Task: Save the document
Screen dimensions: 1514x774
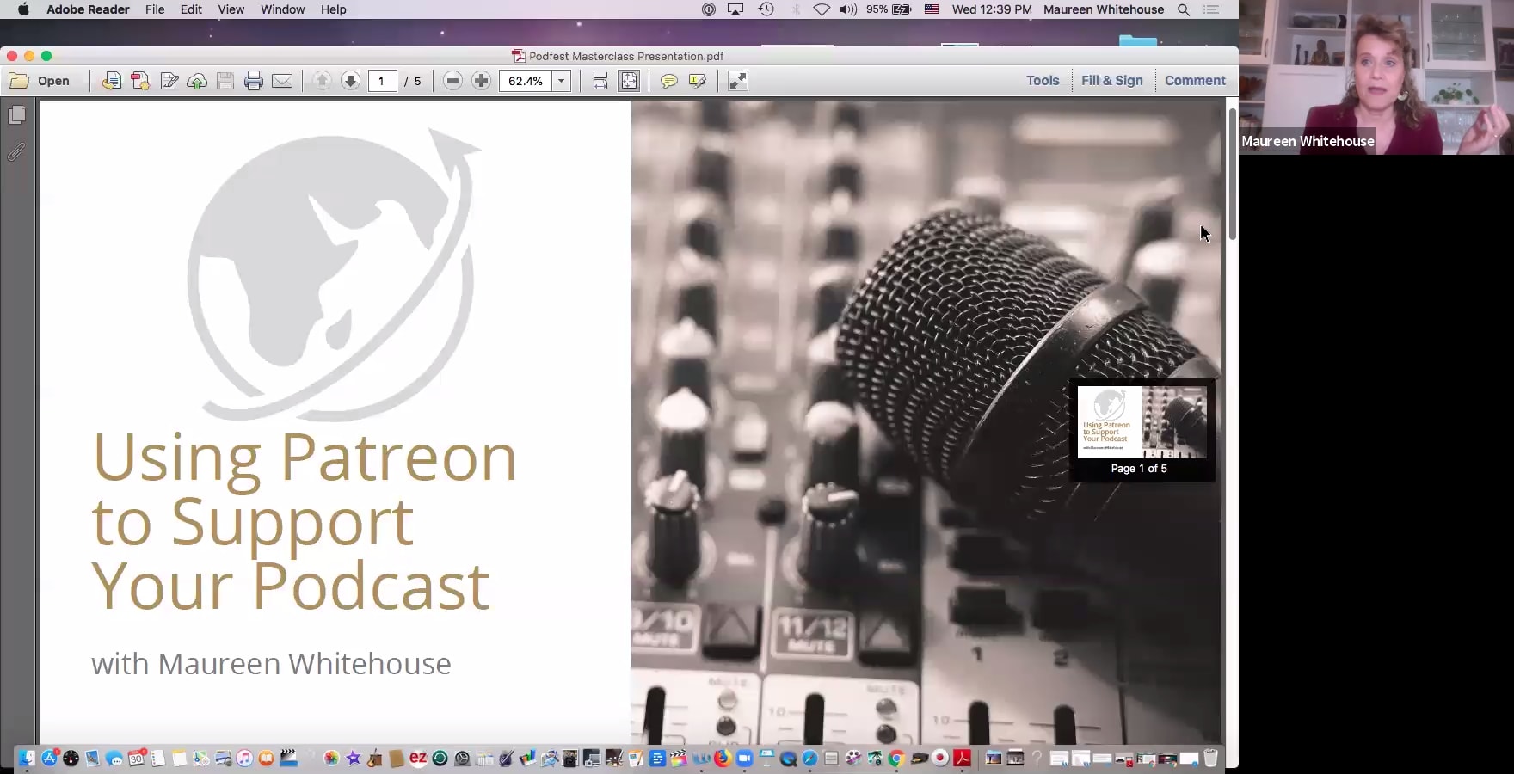Action: (225, 81)
